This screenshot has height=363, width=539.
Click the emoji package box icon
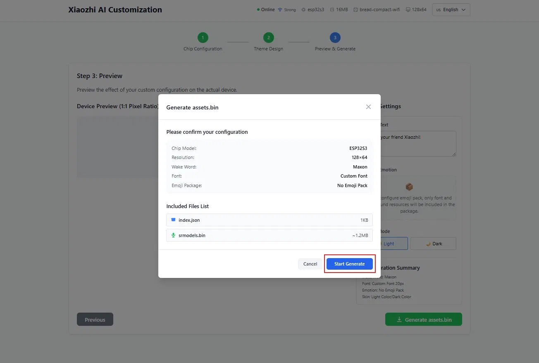[409, 187]
